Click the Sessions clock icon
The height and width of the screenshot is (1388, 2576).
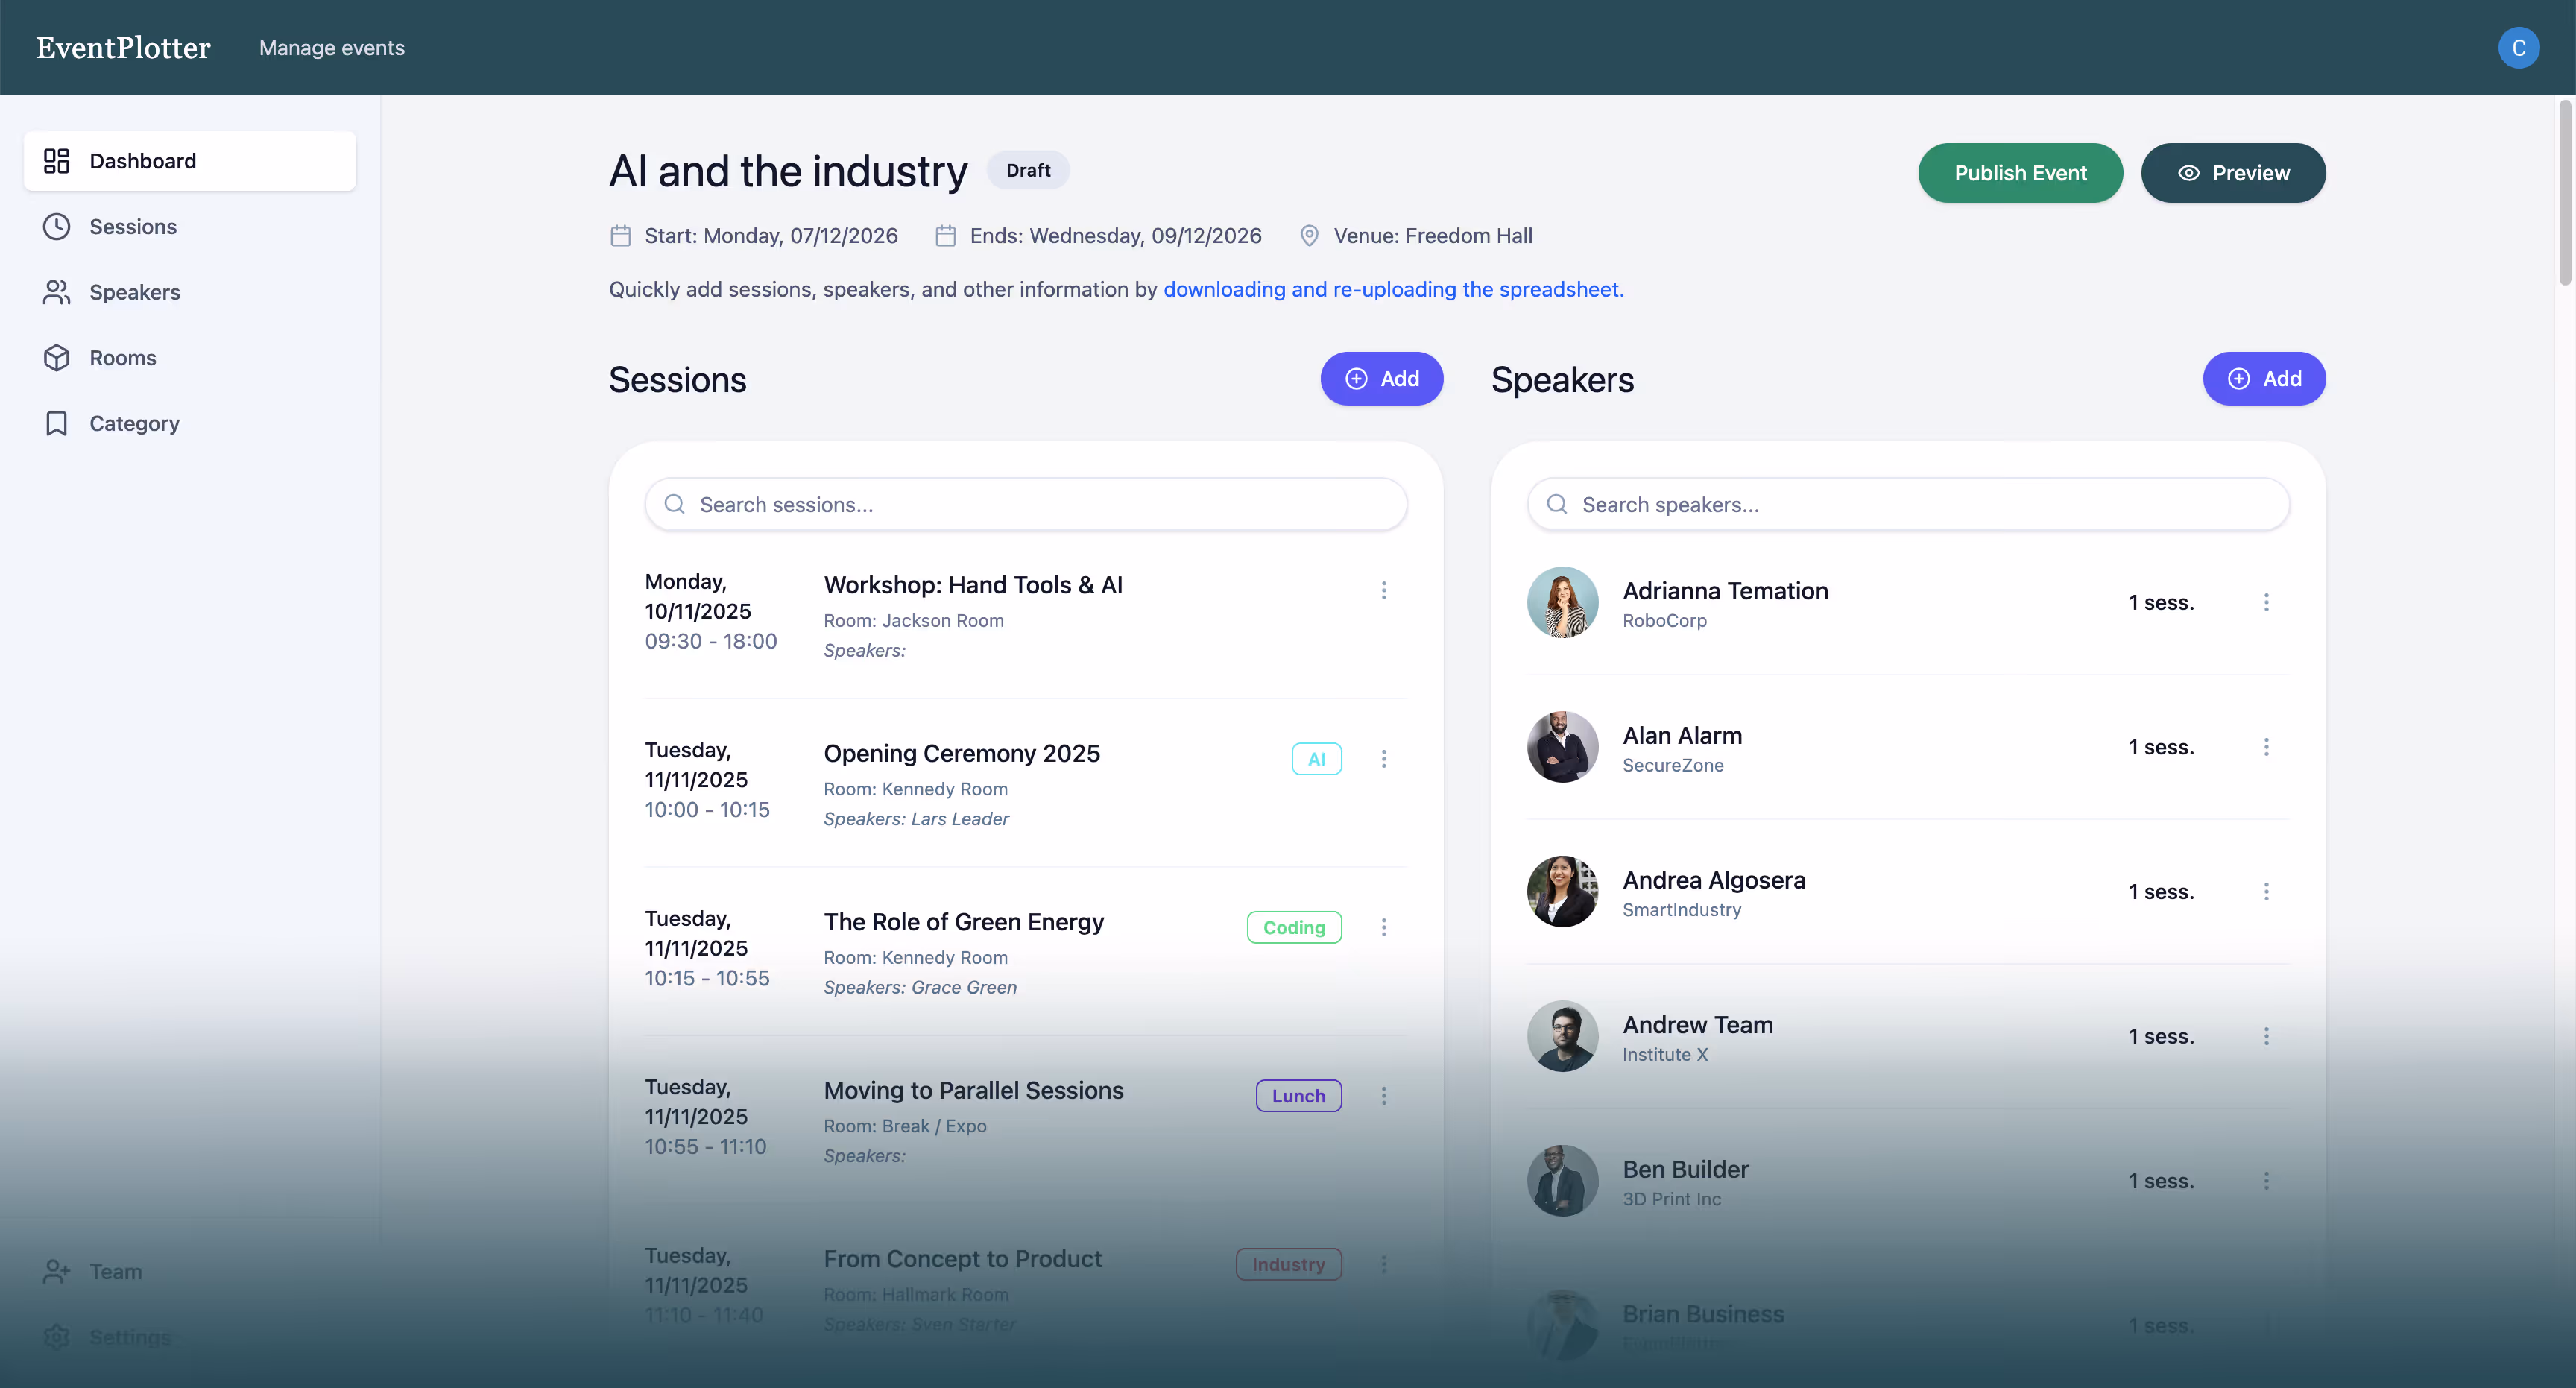pos(56,227)
